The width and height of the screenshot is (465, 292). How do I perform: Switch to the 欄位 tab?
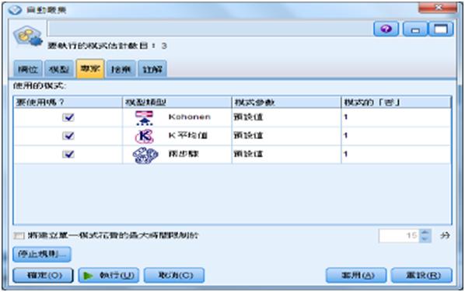[x=28, y=69]
